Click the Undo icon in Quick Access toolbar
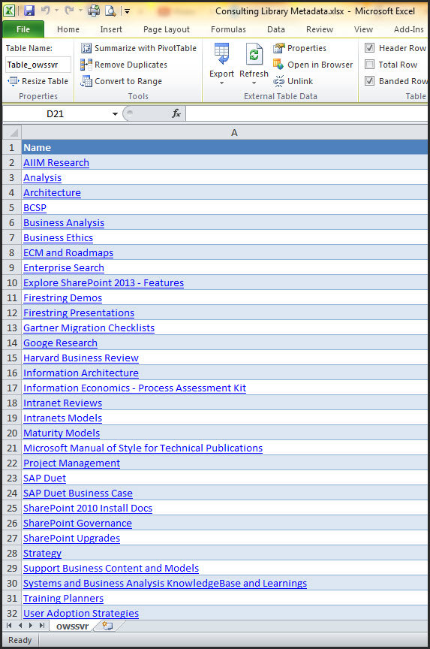This screenshot has height=649, width=430. 46,11
